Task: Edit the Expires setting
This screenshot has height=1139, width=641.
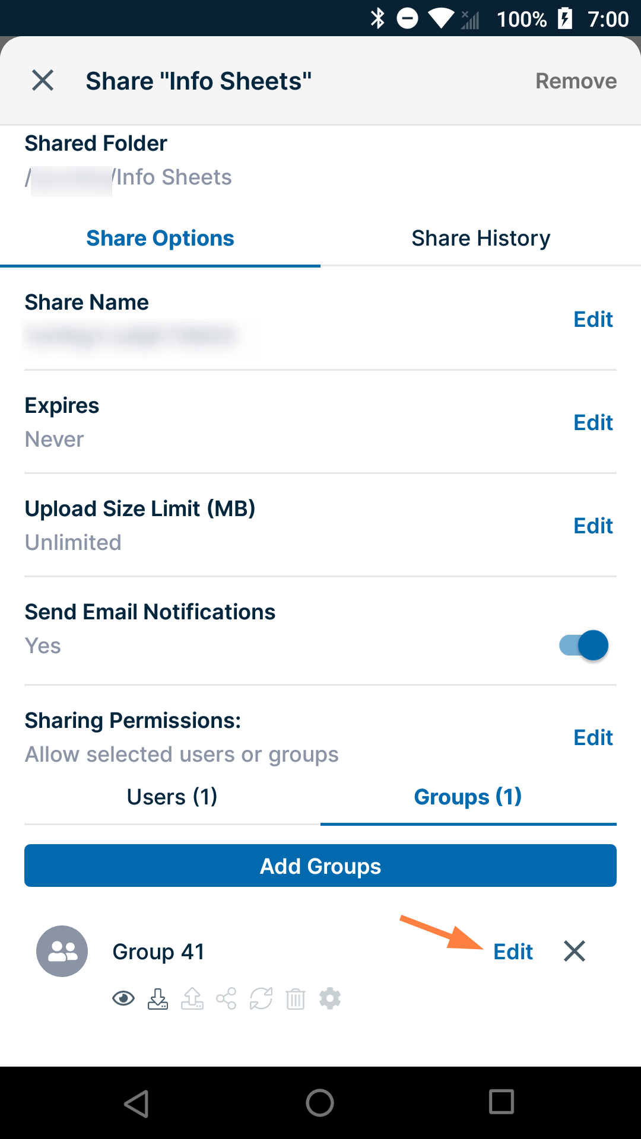Action: pyautogui.click(x=593, y=422)
